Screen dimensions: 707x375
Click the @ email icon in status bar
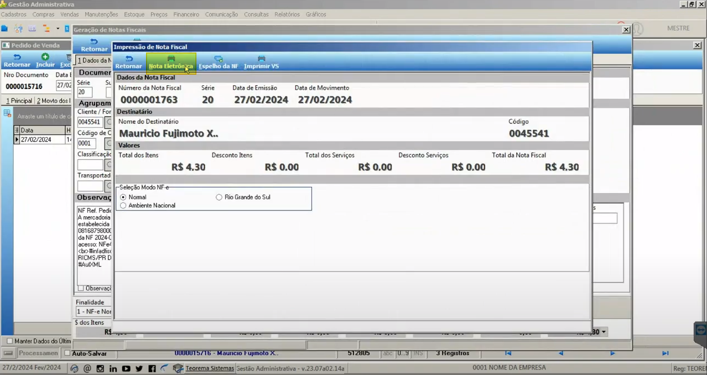[x=87, y=368]
